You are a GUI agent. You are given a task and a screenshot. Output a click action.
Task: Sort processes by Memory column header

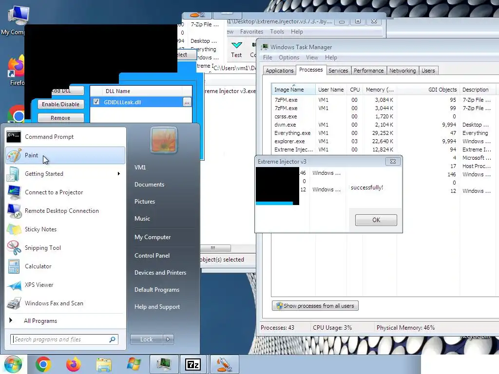380,90
